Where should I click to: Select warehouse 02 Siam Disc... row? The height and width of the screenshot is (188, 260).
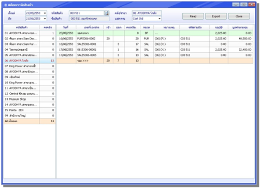tap(30, 39)
